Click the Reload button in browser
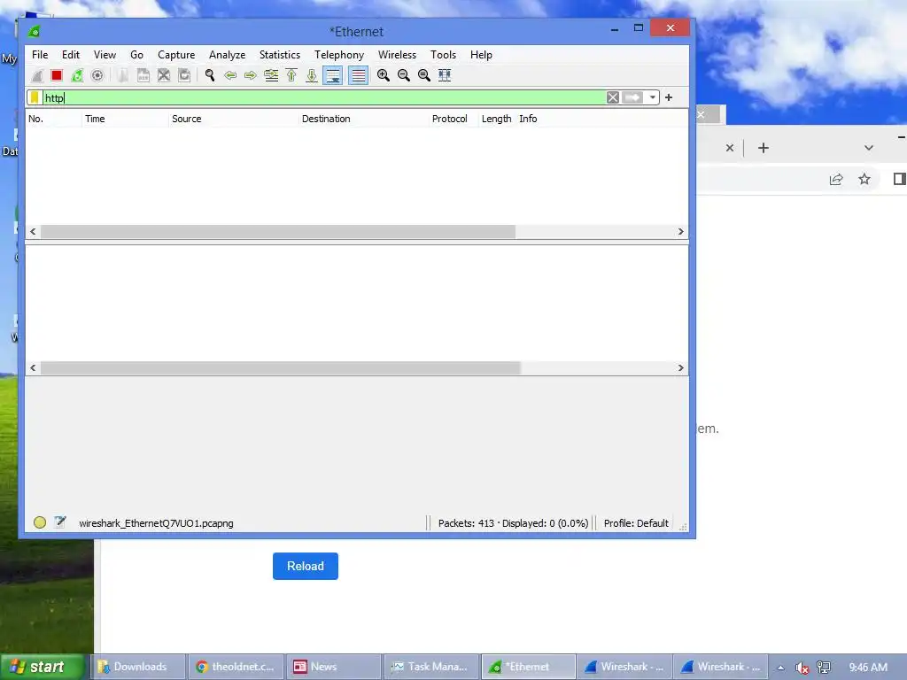 (x=306, y=566)
